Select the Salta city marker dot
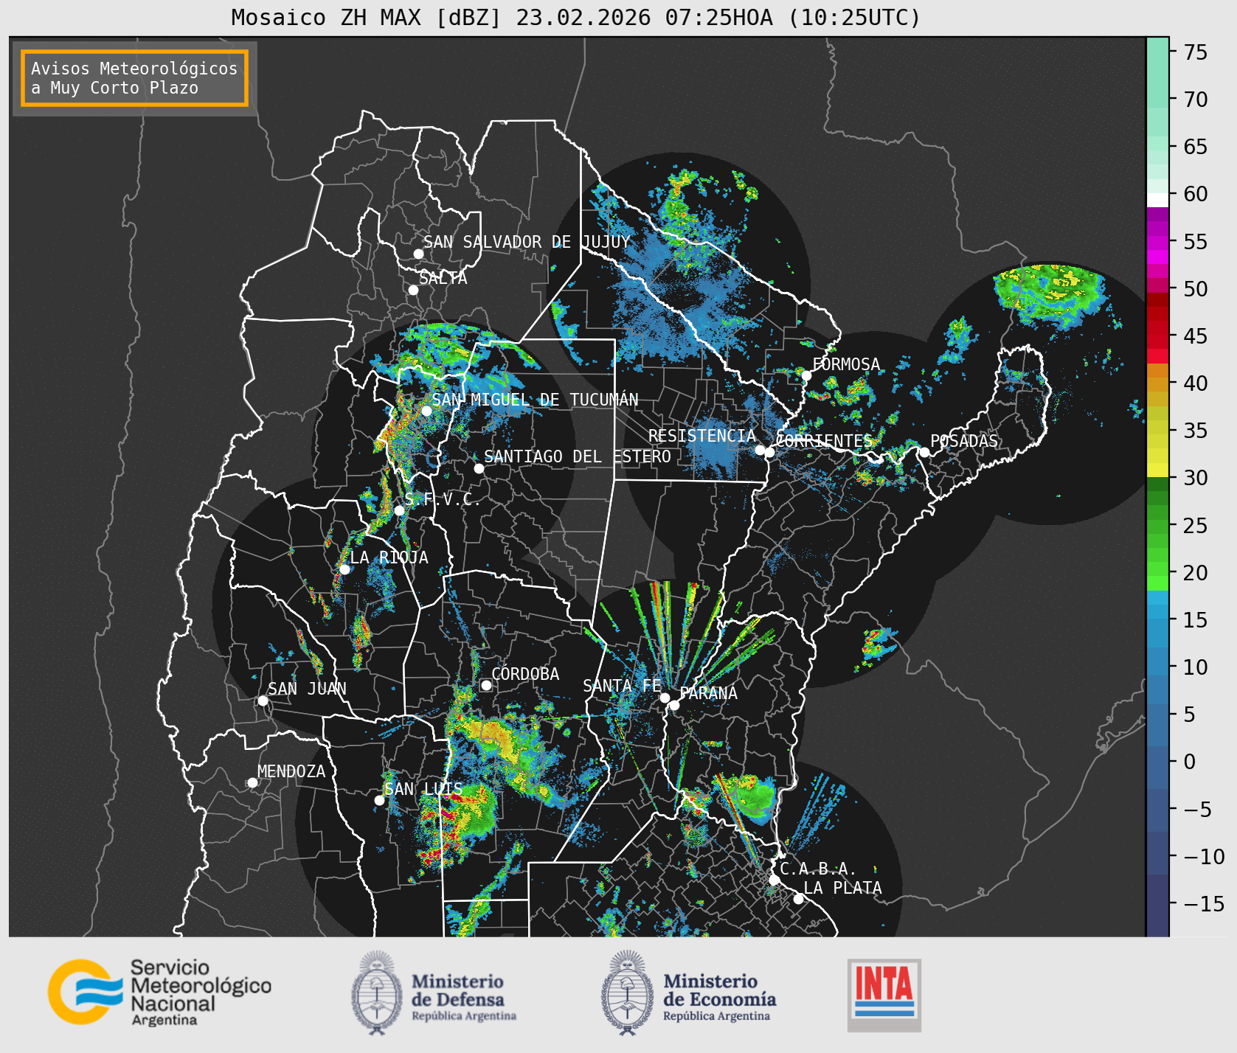 (x=414, y=290)
